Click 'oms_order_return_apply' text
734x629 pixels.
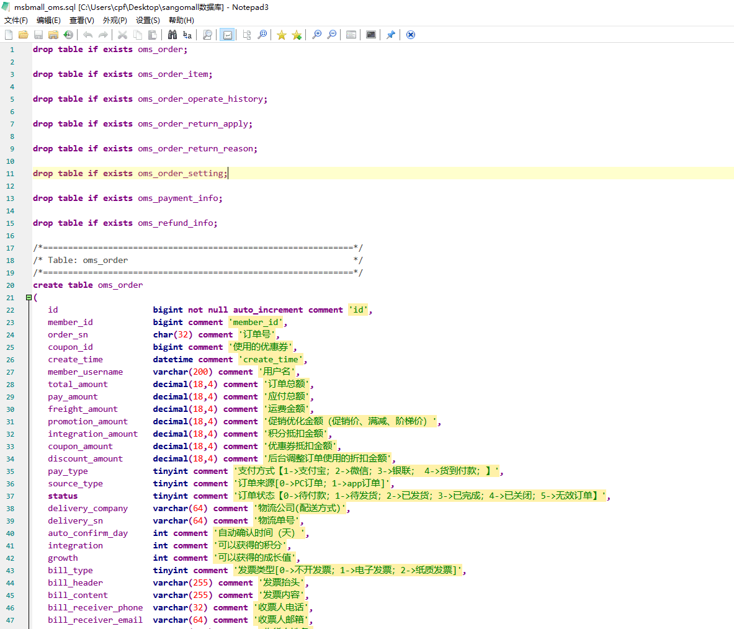click(x=193, y=124)
